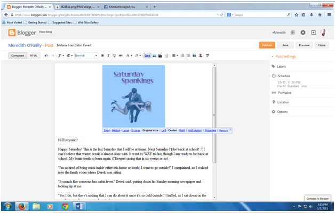
Task: Open the Google apps grid
Action: tap(292, 32)
